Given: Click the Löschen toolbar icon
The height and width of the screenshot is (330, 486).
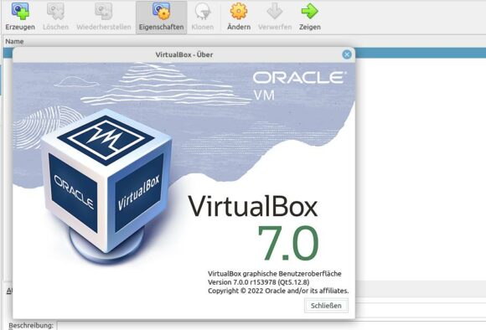Looking at the screenshot, I should click(x=55, y=11).
